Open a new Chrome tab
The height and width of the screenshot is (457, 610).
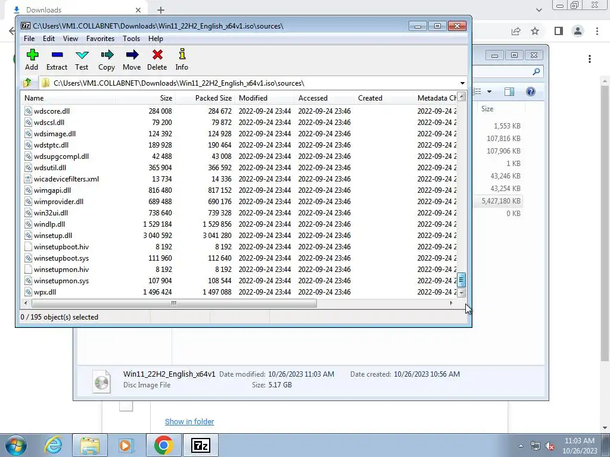tap(161, 10)
